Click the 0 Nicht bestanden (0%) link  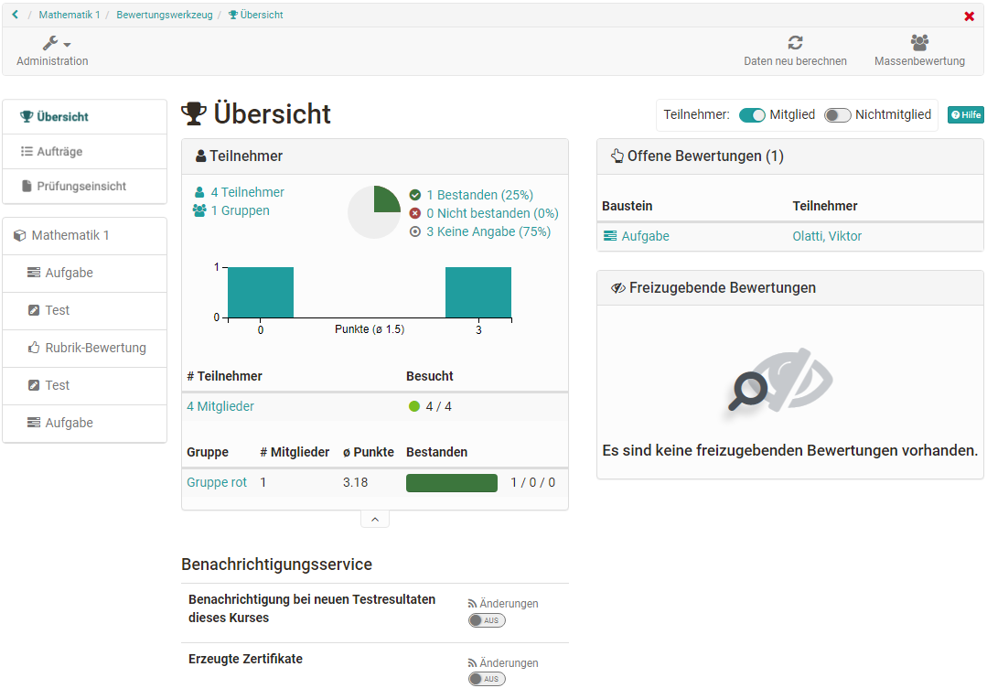[492, 213]
